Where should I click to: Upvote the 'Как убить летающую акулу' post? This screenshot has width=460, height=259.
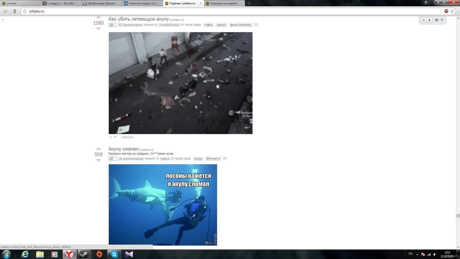98,18
